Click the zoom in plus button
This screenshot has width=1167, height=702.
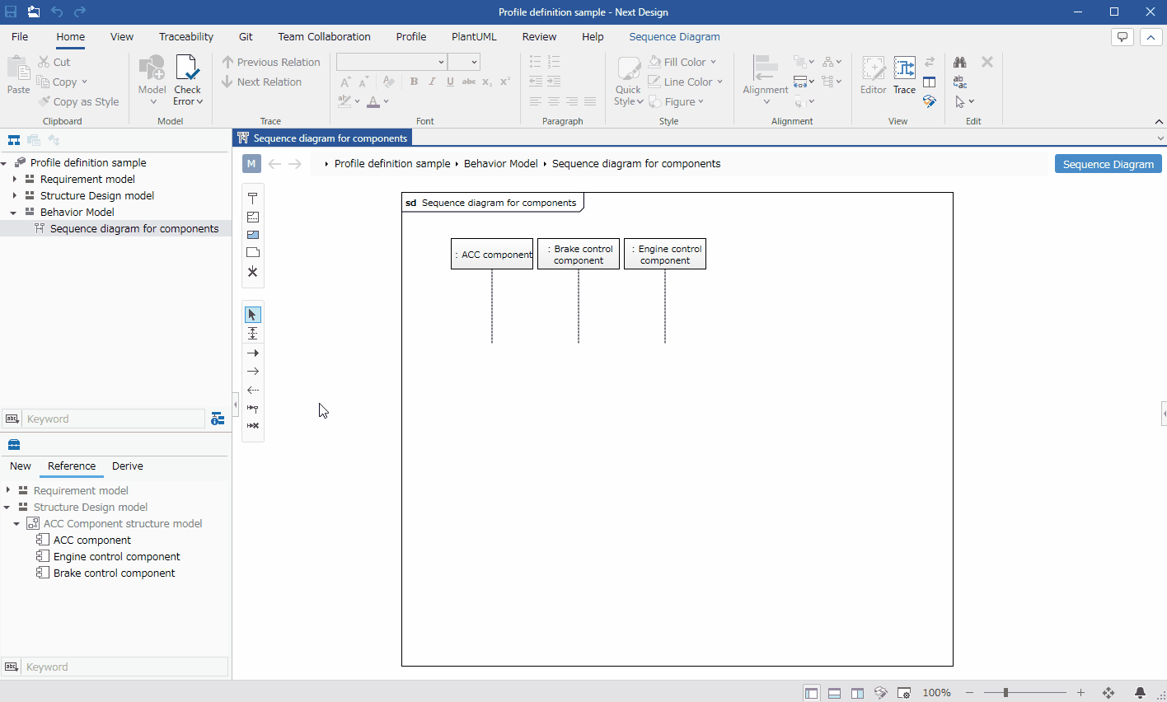coord(1081,693)
